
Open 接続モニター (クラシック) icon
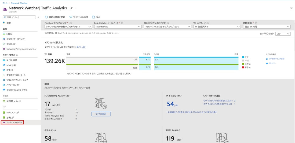[x=4, y=39]
